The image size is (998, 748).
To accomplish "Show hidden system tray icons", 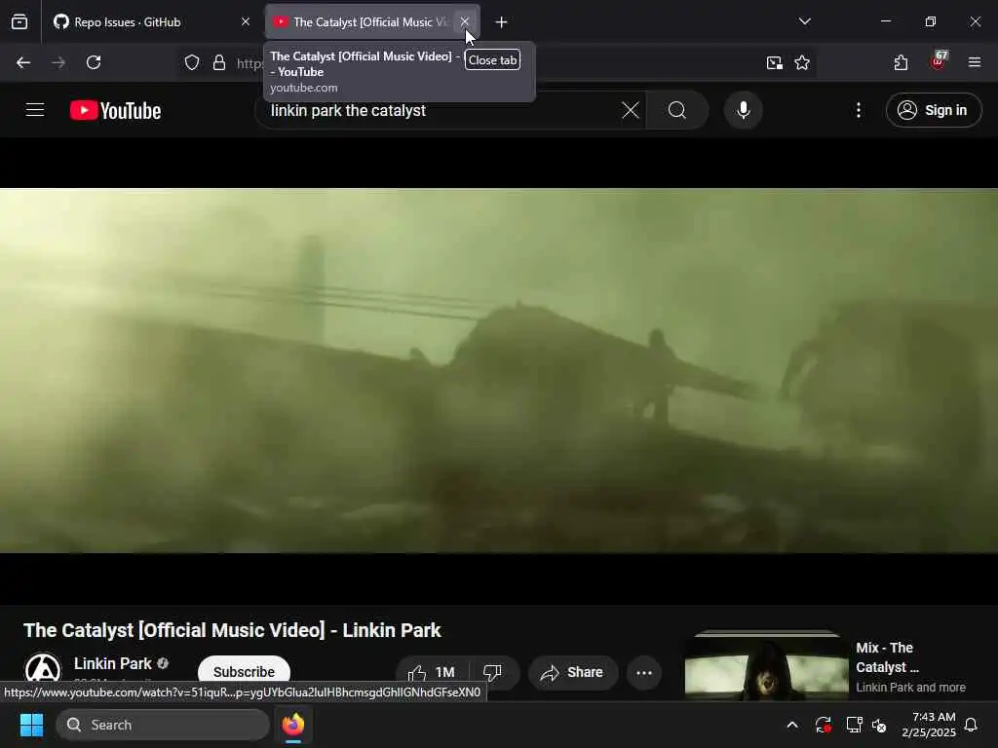I will point(792,725).
